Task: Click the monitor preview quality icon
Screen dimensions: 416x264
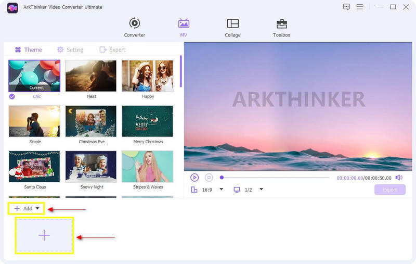Action: click(x=237, y=190)
